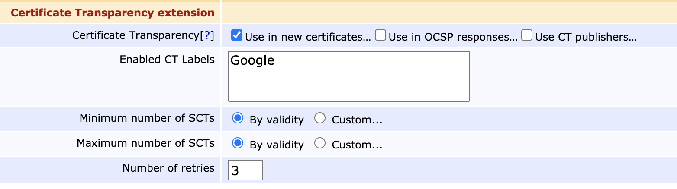Uncheck the "Use in new certificates" checkbox
677x189 pixels.
(x=236, y=35)
